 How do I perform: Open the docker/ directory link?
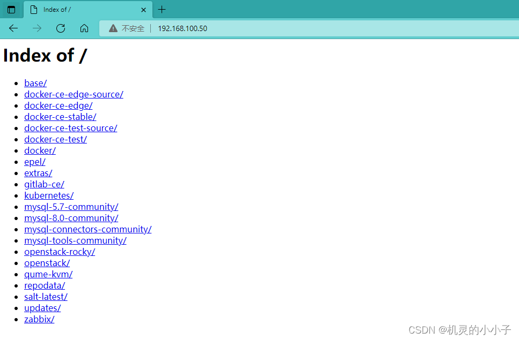40,150
